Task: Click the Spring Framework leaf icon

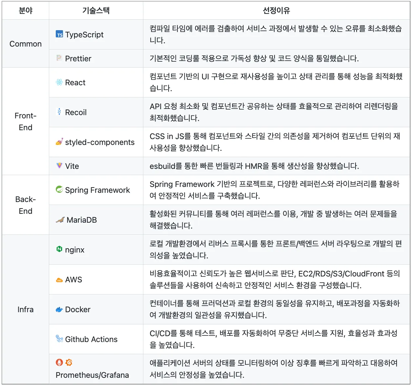Action: 59,189
